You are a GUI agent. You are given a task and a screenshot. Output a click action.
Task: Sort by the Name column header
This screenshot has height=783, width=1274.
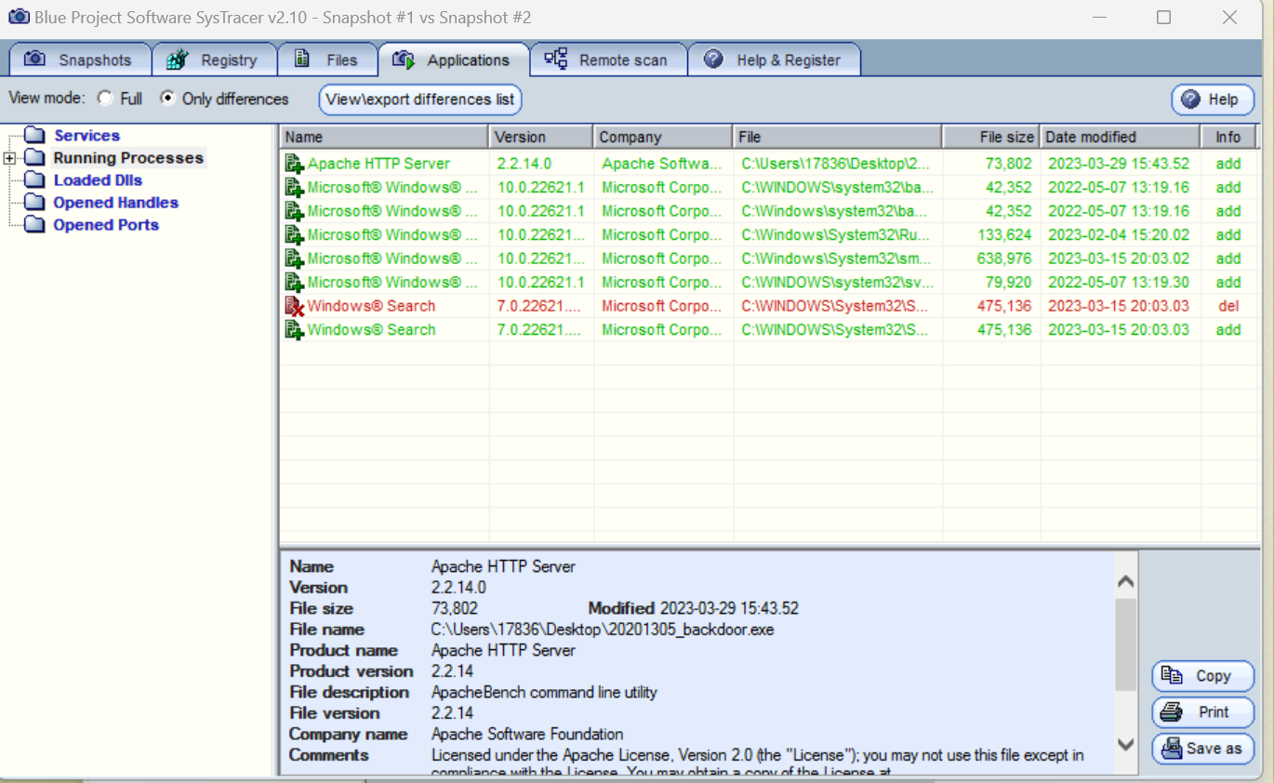(384, 137)
